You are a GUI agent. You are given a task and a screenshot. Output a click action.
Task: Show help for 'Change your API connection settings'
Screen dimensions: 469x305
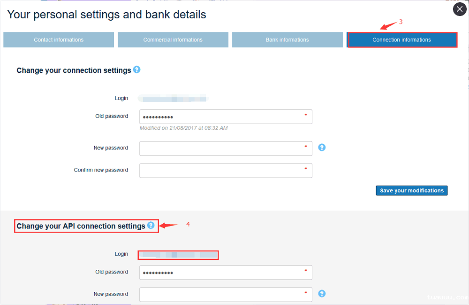click(151, 226)
